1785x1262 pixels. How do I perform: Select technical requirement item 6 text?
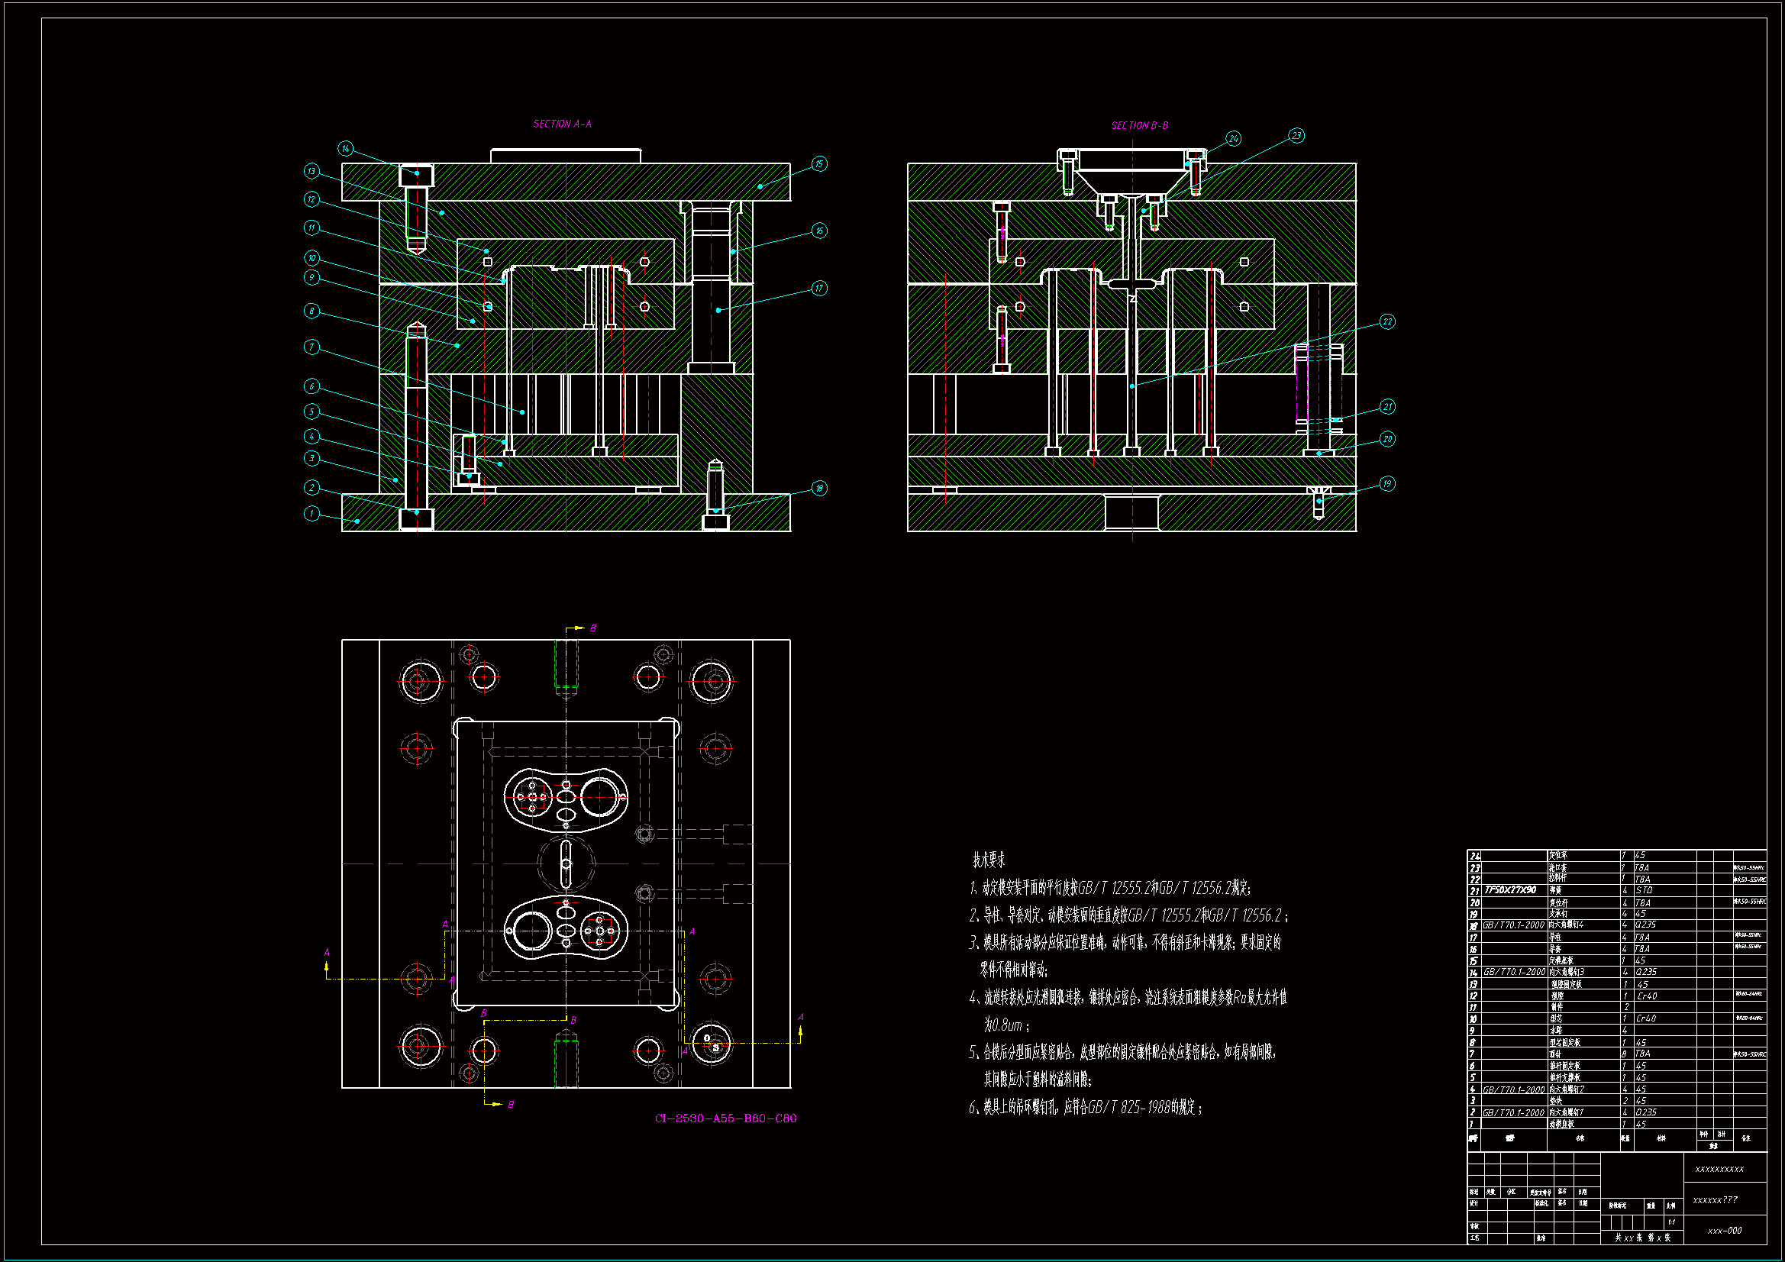[x=1086, y=1107]
